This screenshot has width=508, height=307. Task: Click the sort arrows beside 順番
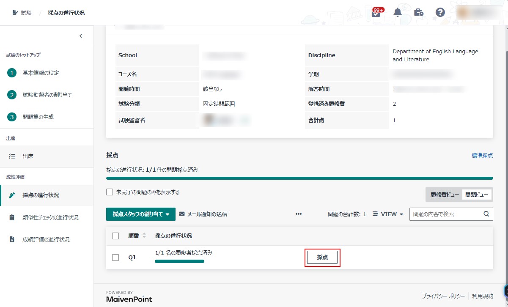pyautogui.click(x=144, y=236)
